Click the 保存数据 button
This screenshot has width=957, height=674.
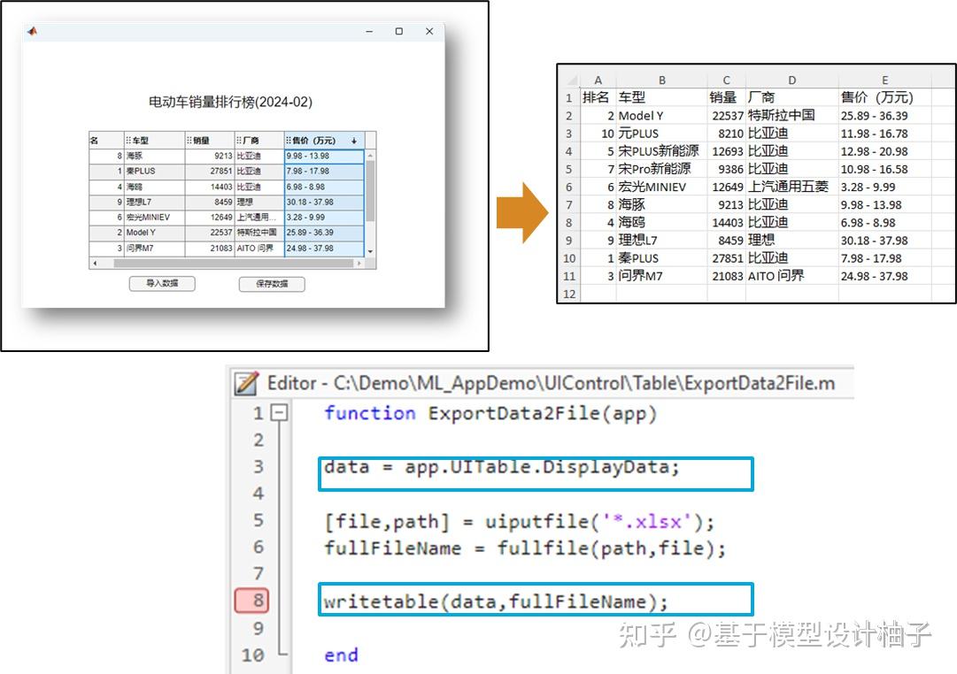point(272,284)
